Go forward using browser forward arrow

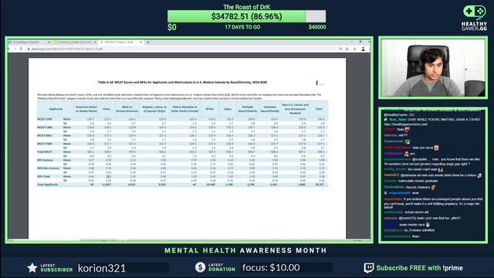click(x=15, y=49)
